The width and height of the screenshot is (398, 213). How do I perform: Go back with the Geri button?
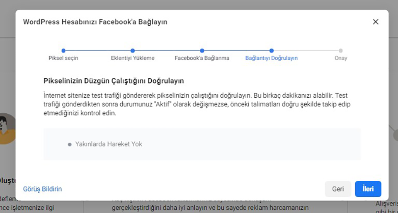pos(338,189)
